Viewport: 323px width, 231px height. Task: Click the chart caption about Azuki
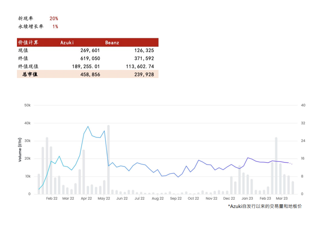265,206
